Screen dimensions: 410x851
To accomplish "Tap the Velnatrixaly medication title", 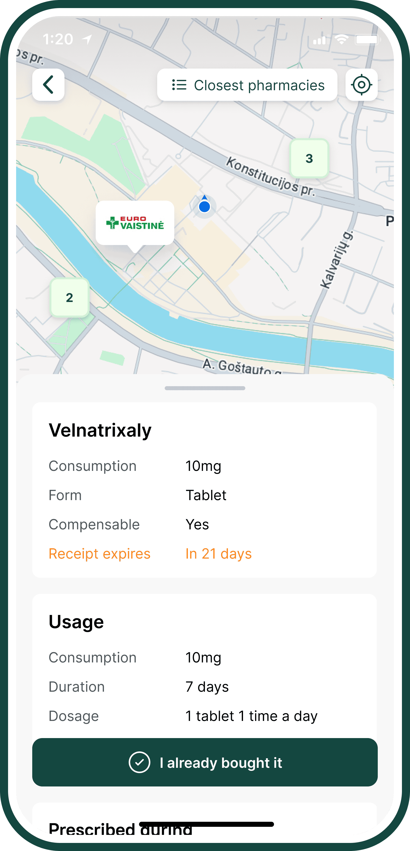I will click(100, 431).
